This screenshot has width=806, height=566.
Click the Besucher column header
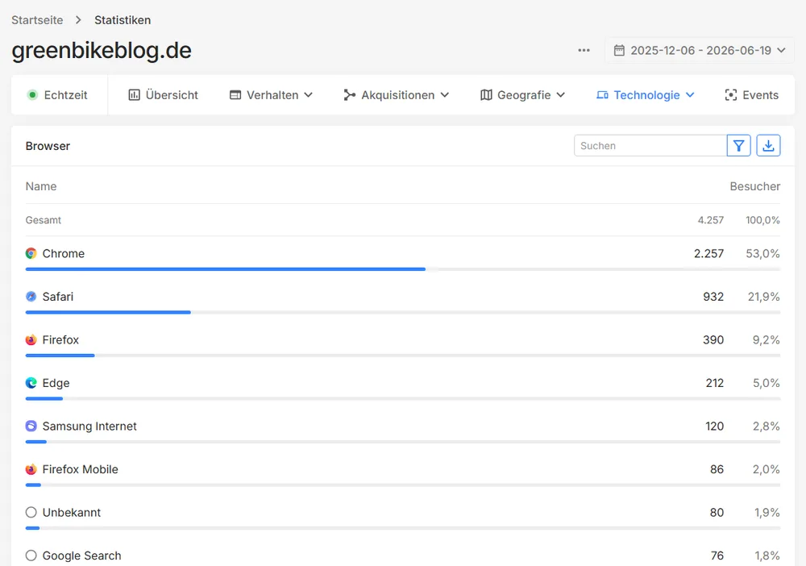tap(754, 186)
